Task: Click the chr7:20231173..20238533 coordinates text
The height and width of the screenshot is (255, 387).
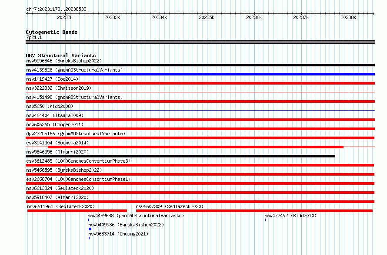Action: click(x=56, y=9)
